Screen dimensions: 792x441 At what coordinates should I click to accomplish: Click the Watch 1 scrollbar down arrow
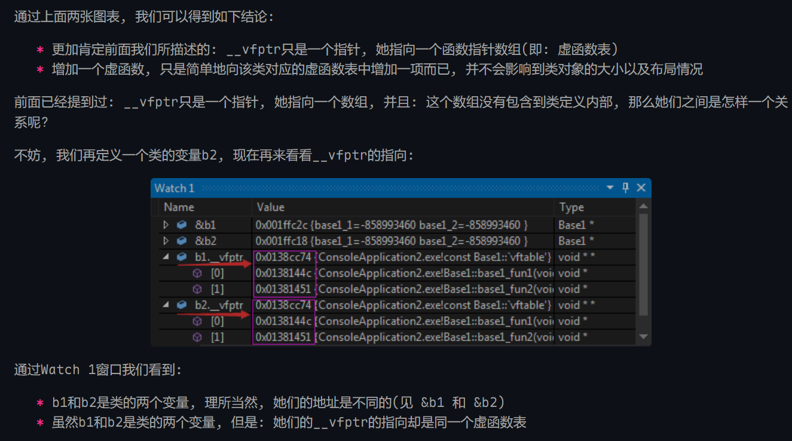(644, 337)
